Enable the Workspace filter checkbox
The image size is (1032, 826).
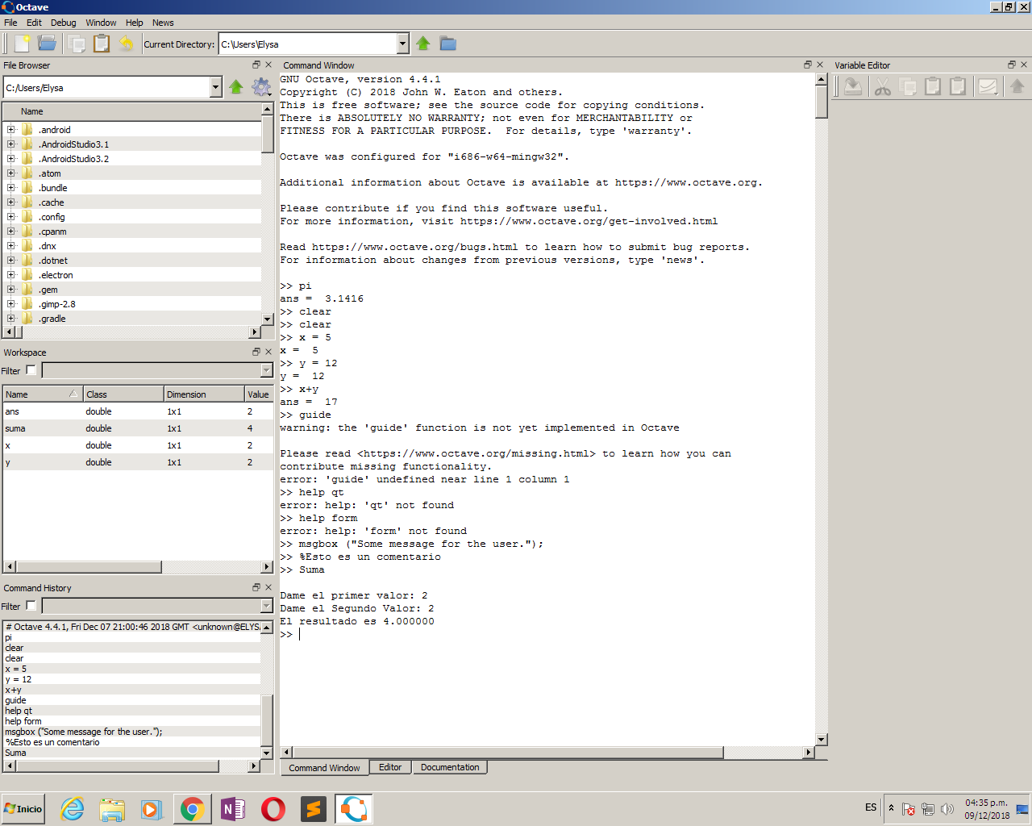click(31, 370)
